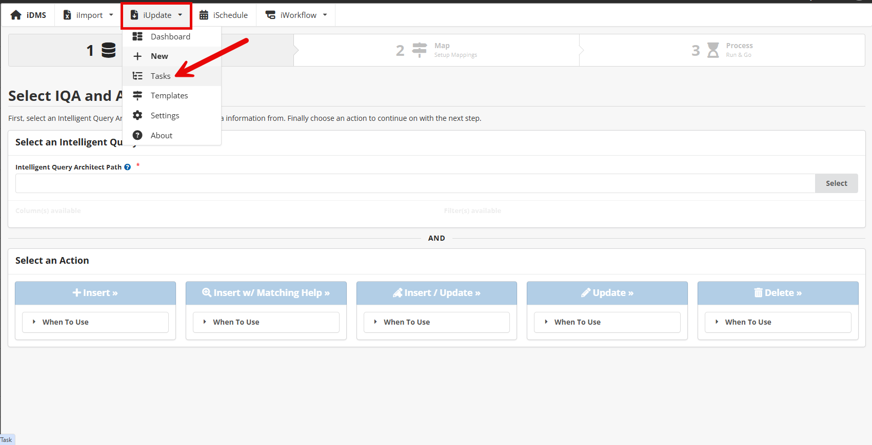Click the Select button for query path
872x445 pixels.
(836, 183)
